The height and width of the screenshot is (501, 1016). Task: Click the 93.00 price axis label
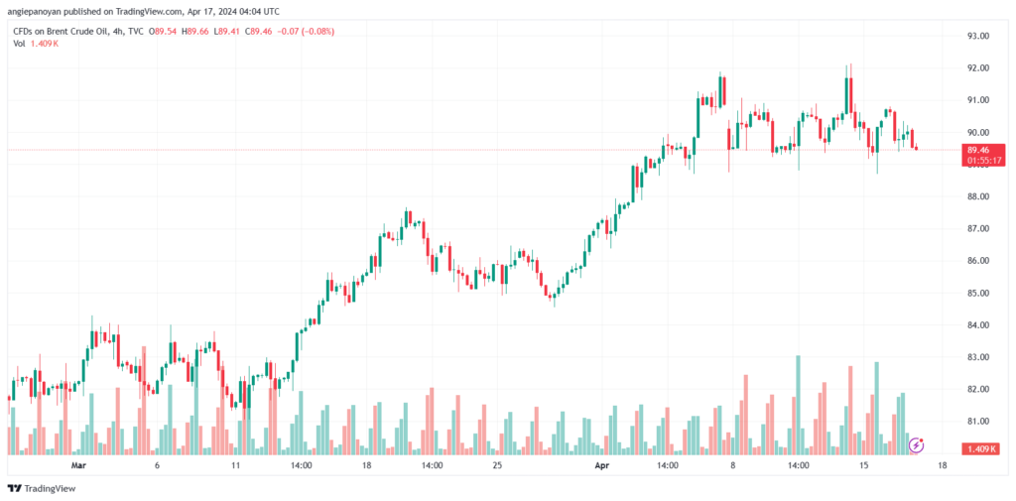click(x=977, y=37)
